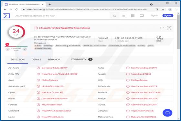Click Trojan.PSW.Python.dx Jiangmin result
This screenshot has width=181, height=121.
[142, 111]
